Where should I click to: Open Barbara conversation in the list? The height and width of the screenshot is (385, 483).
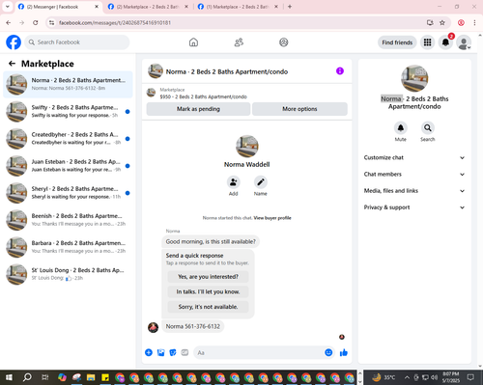click(x=68, y=247)
